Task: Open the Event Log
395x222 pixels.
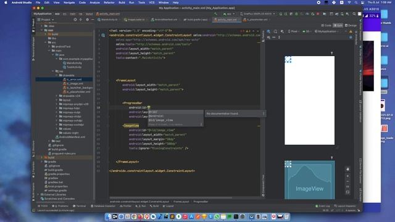Action: tap(323, 206)
